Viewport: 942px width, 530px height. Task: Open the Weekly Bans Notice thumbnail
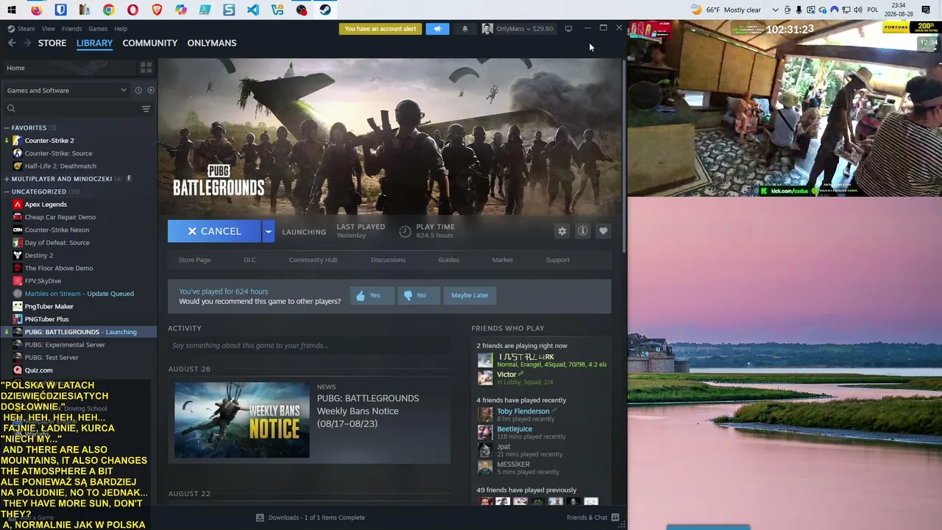pyautogui.click(x=242, y=420)
